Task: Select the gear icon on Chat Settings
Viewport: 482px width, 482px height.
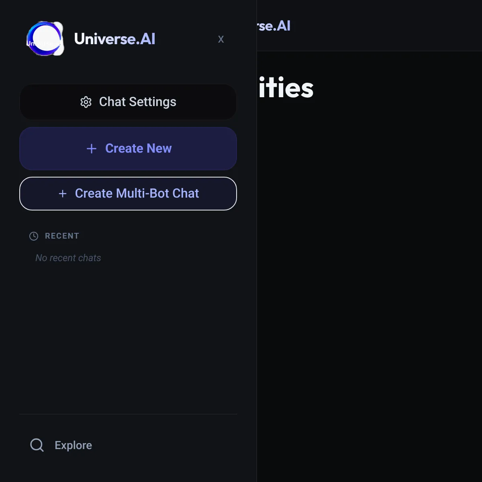Action: [86, 102]
